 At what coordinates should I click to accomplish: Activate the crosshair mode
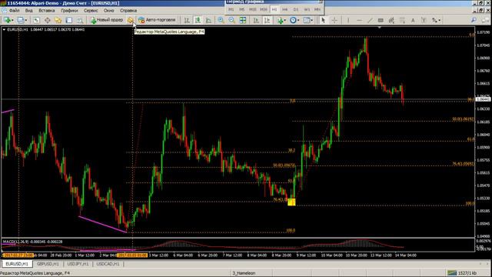[334, 20]
